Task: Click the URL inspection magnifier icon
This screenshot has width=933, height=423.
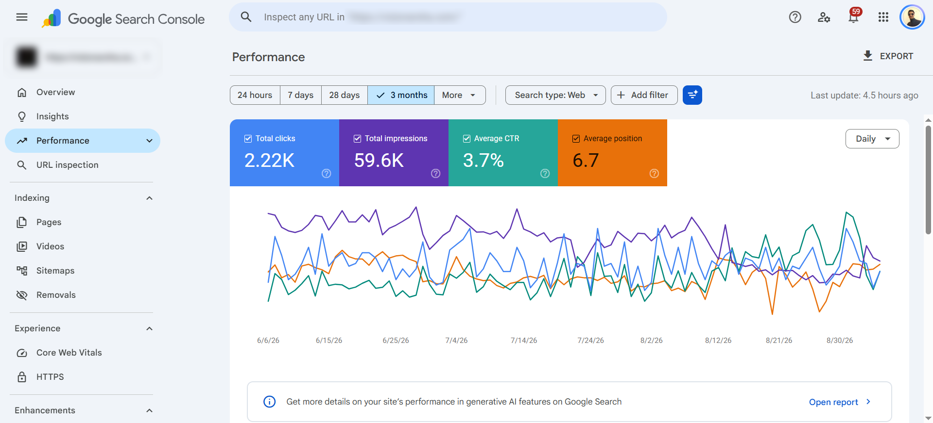Action: click(22, 165)
